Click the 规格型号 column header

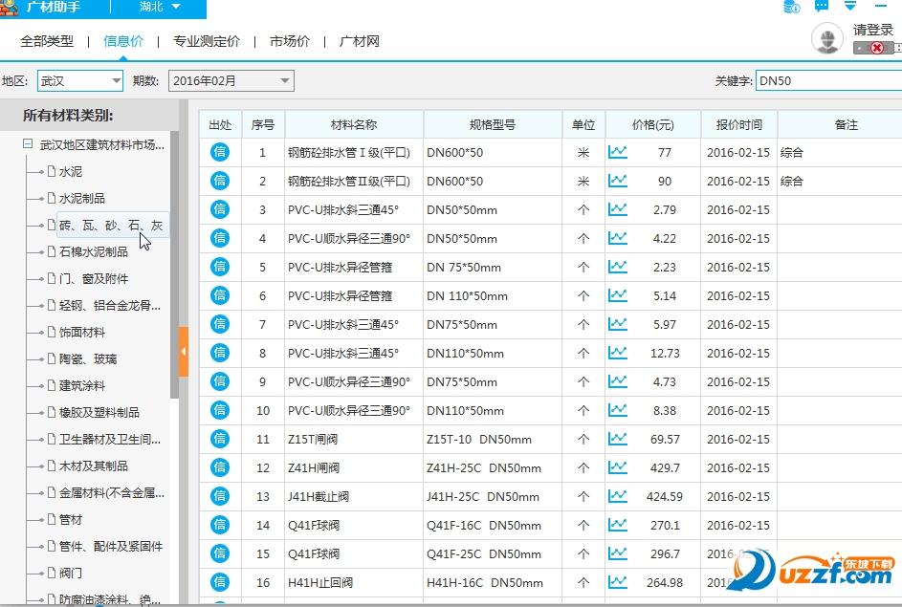pyautogui.click(x=493, y=124)
